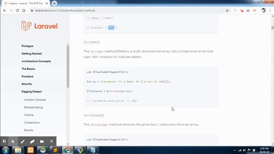This screenshot has width=274, height=154.
Task: Toggle the recorder webcam icon
Action: pyautogui.click(x=42, y=141)
